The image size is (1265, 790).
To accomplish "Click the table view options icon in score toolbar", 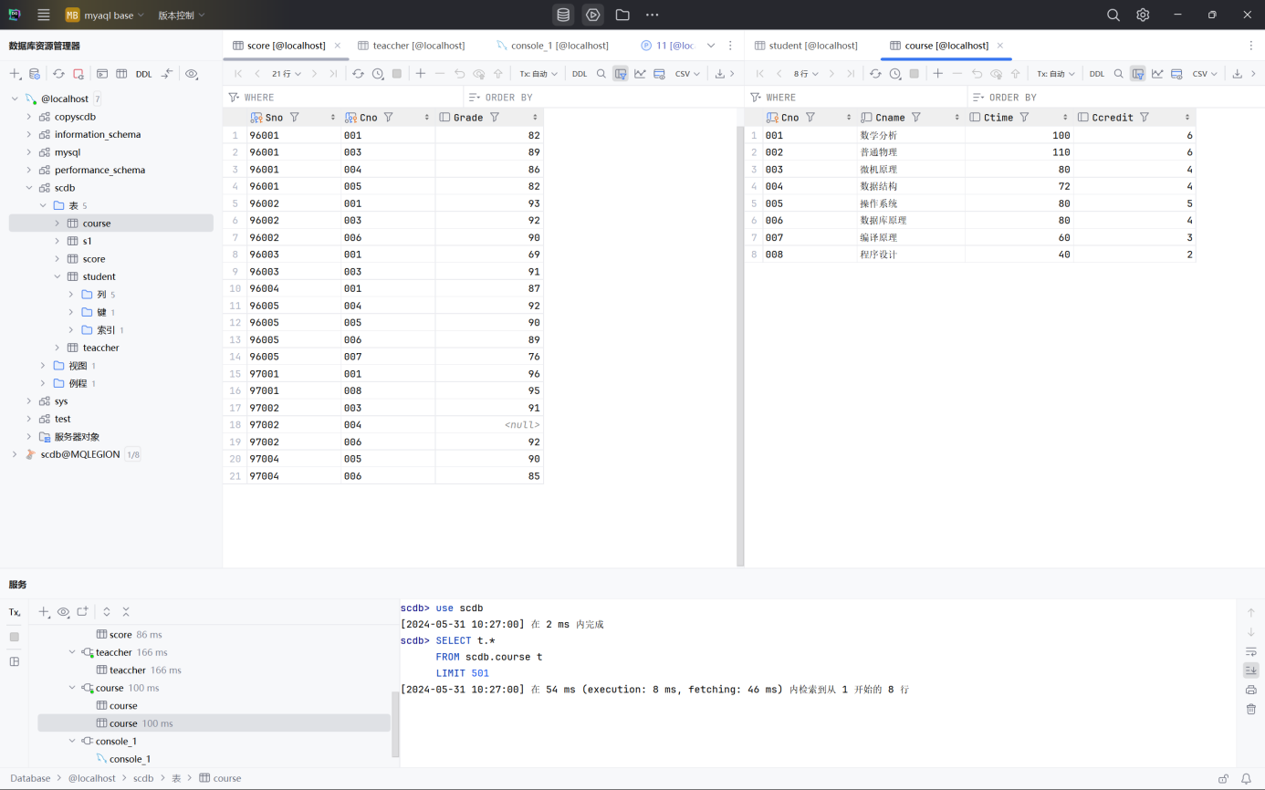I will coord(659,74).
